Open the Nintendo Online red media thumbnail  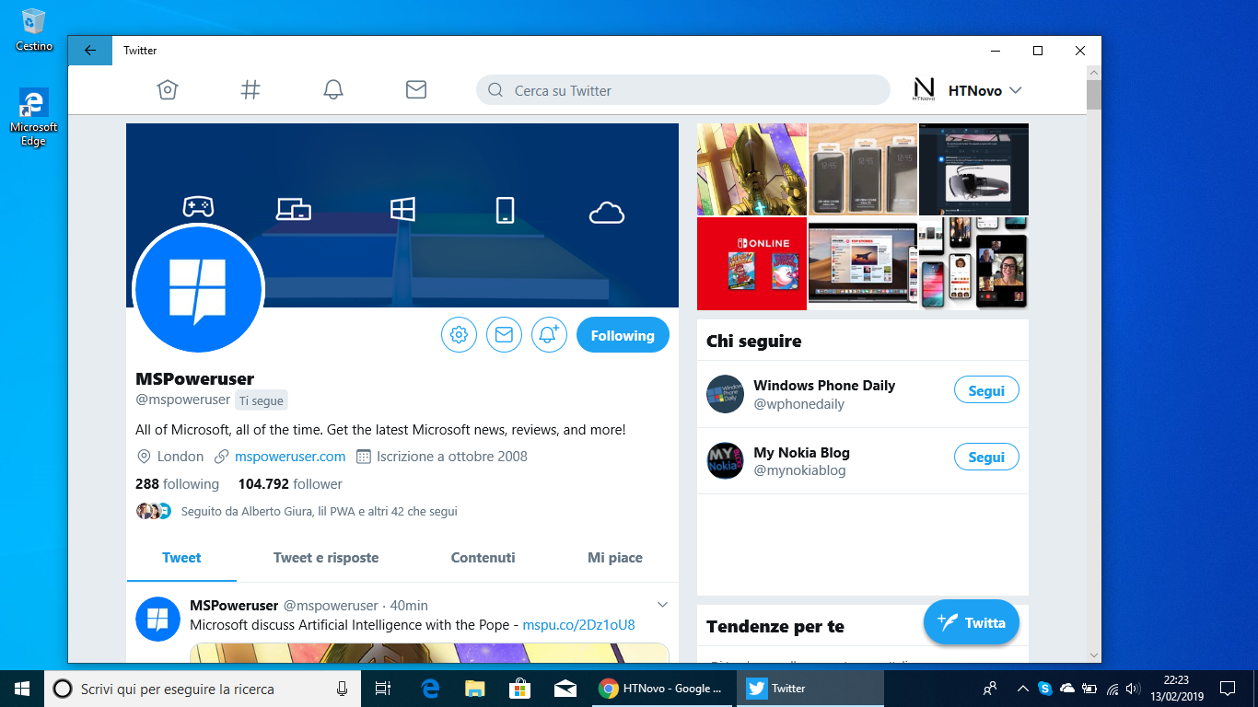click(x=751, y=263)
